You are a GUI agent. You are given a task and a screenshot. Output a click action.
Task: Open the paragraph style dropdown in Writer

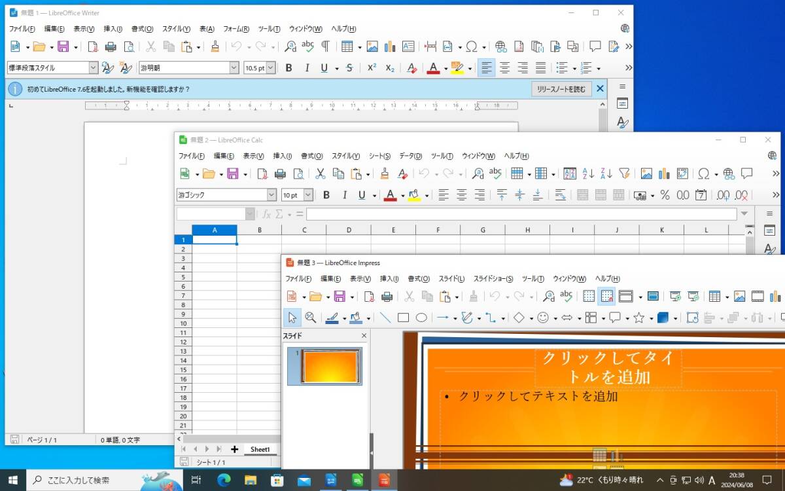tap(93, 67)
